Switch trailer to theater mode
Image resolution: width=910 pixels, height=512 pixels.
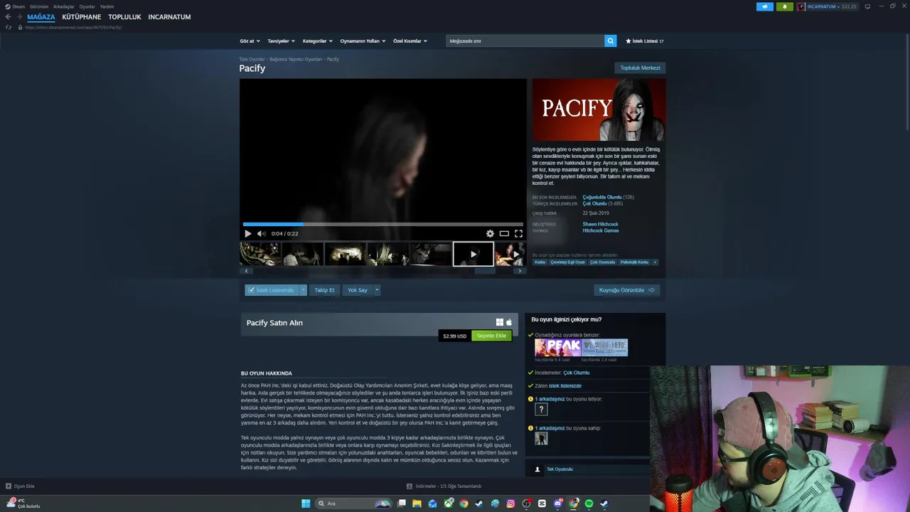(504, 233)
